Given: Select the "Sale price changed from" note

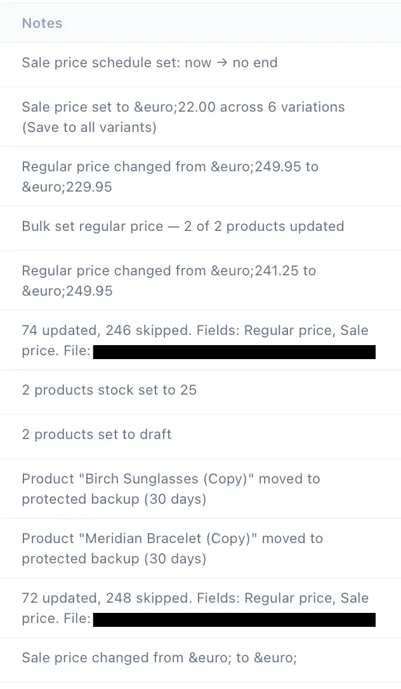Looking at the screenshot, I should click(x=159, y=658).
